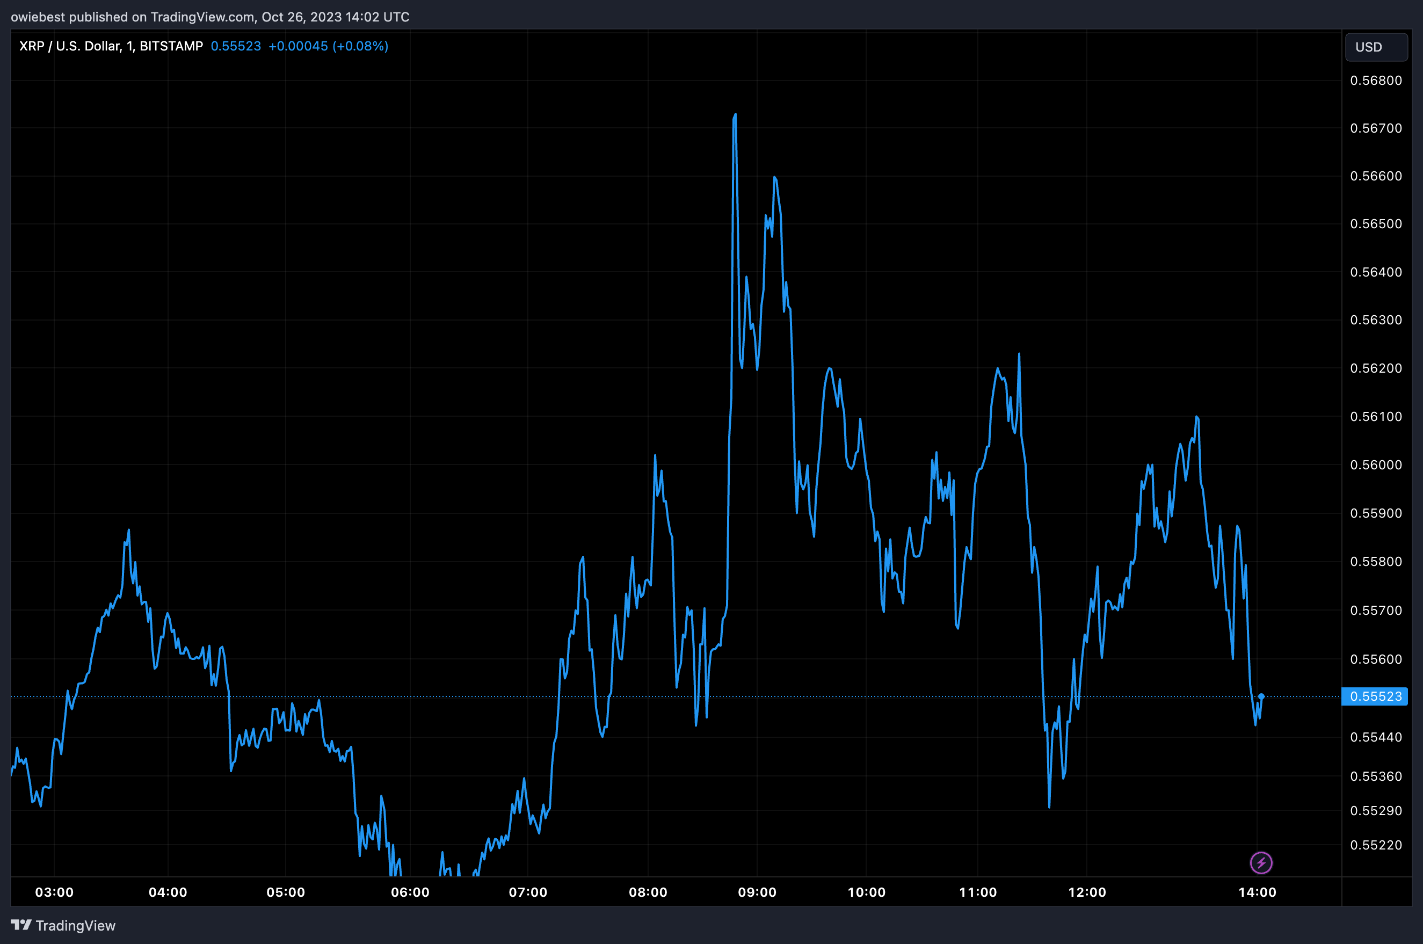Screen dimensions: 1423x944
Task: Click the 0.55523 last price value in header
Action: 235,46
